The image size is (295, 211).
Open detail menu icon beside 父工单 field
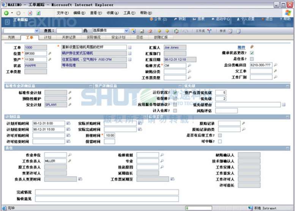pyautogui.click(x=275, y=71)
